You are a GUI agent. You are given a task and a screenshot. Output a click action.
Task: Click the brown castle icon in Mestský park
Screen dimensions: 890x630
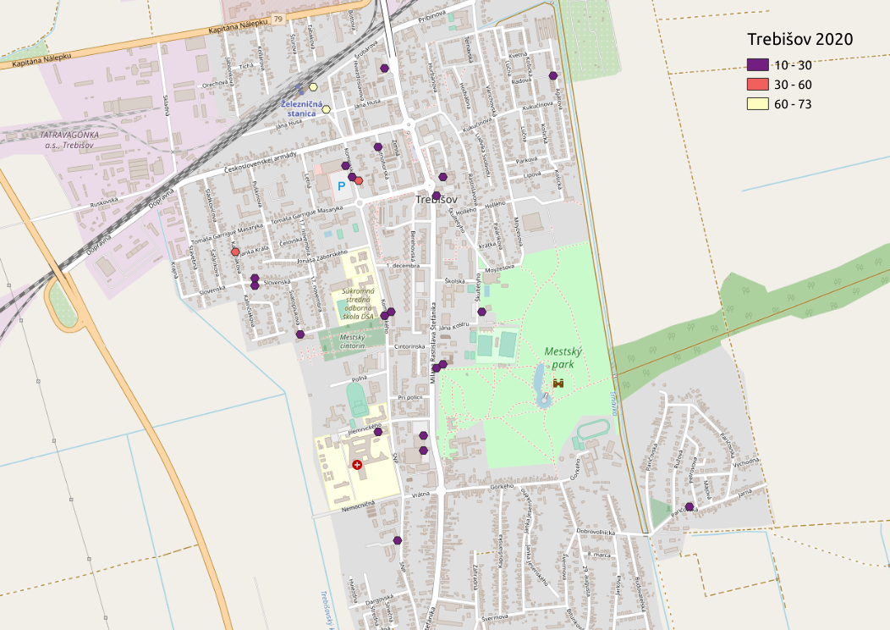pyautogui.click(x=558, y=383)
